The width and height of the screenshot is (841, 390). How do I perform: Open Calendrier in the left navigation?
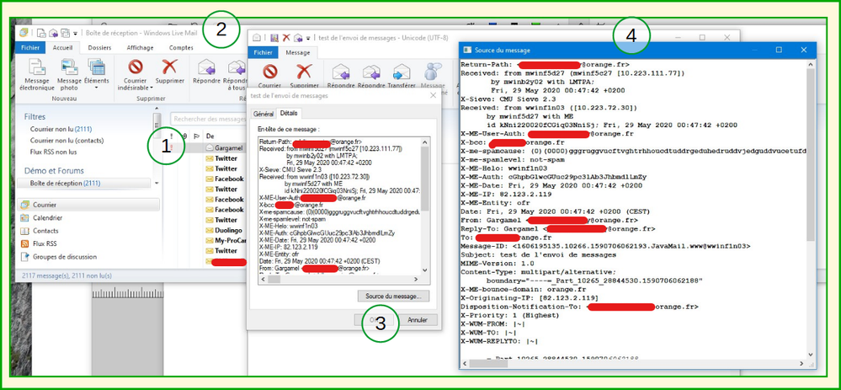point(47,217)
